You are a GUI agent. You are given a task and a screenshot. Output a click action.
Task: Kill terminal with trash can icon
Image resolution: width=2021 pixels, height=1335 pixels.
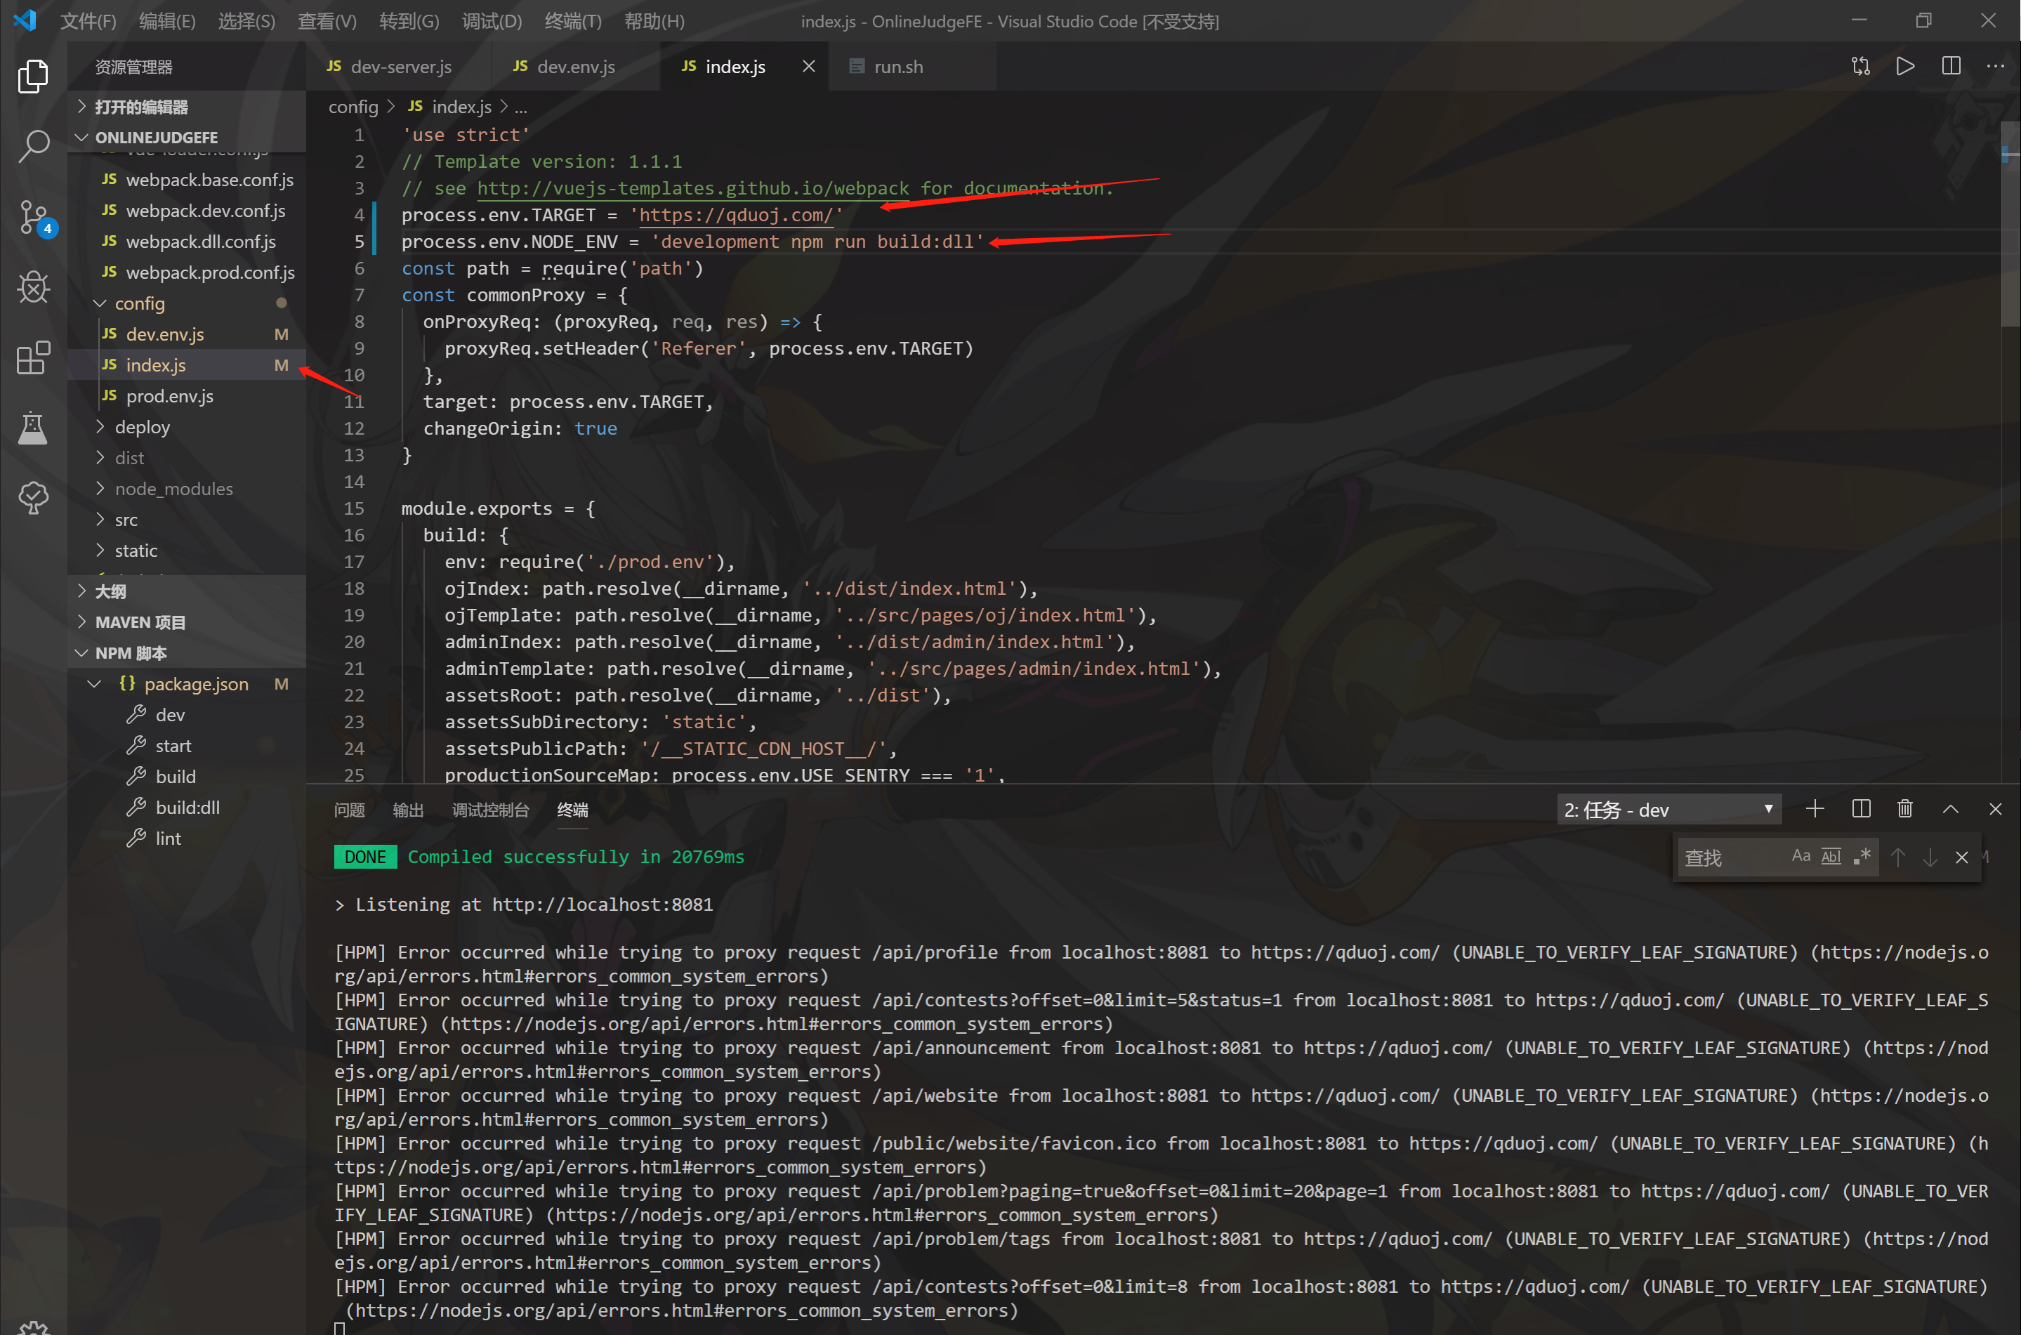pos(1905,809)
